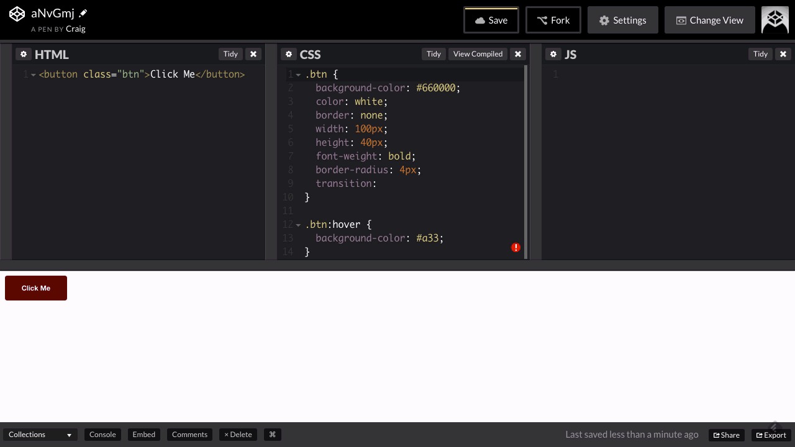Click the pencil icon to edit pen title
795x447 pixels.
coord(83,14)
